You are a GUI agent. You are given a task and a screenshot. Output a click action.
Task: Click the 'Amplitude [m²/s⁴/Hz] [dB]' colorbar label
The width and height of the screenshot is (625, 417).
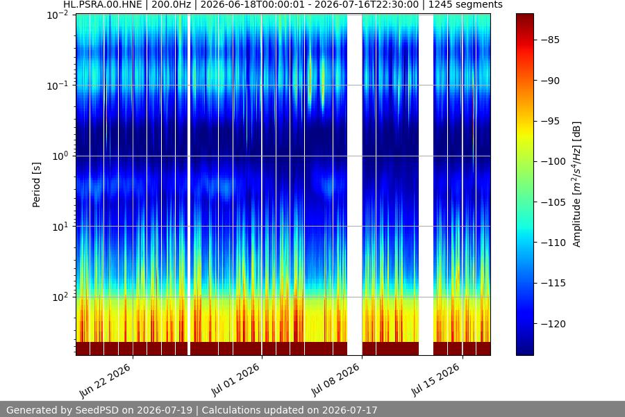coord(576,184)
